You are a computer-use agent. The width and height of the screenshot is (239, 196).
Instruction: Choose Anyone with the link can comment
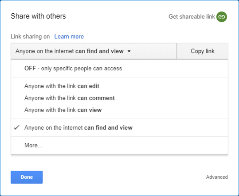pos(120,98)
